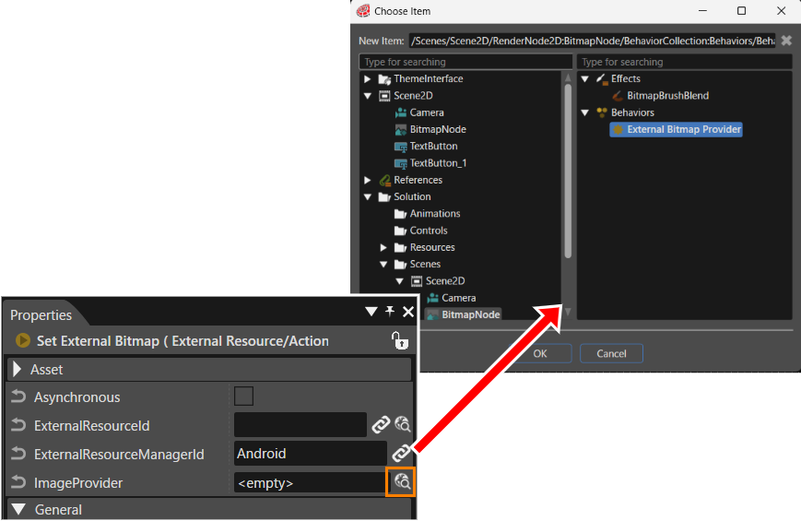Image resolution: width=801 pixels, height=521 pixels.
Task: Collapse the Behaviors group in right pane
Action: tap(585, 112)
